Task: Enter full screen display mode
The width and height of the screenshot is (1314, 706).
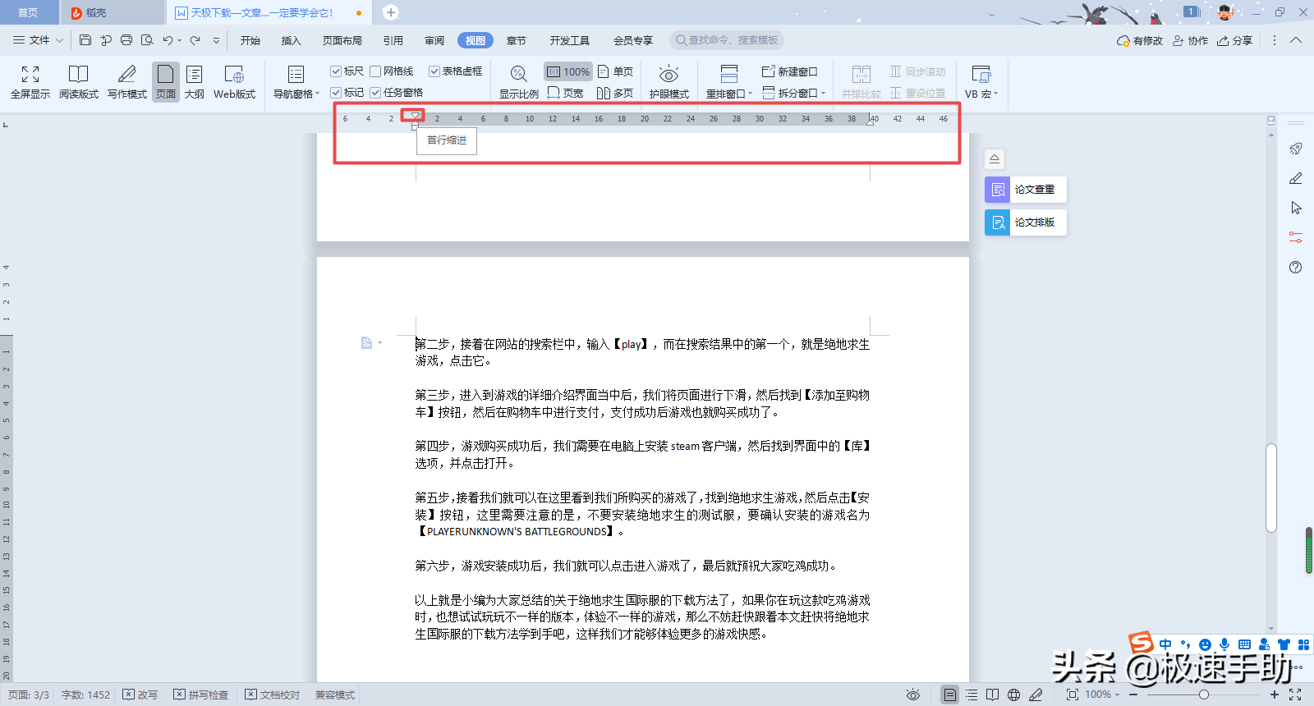Action: [x=30, y=83]
